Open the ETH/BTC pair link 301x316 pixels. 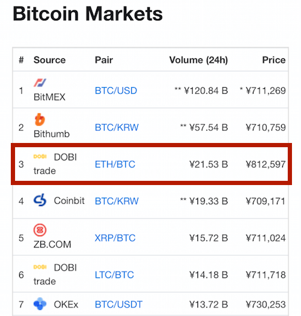(x=115, y=165)
